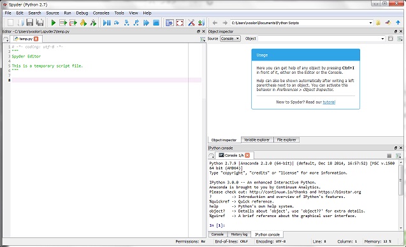Open the Consoles menu
This screenshot has height=247, width=406.
click(101, 13)
